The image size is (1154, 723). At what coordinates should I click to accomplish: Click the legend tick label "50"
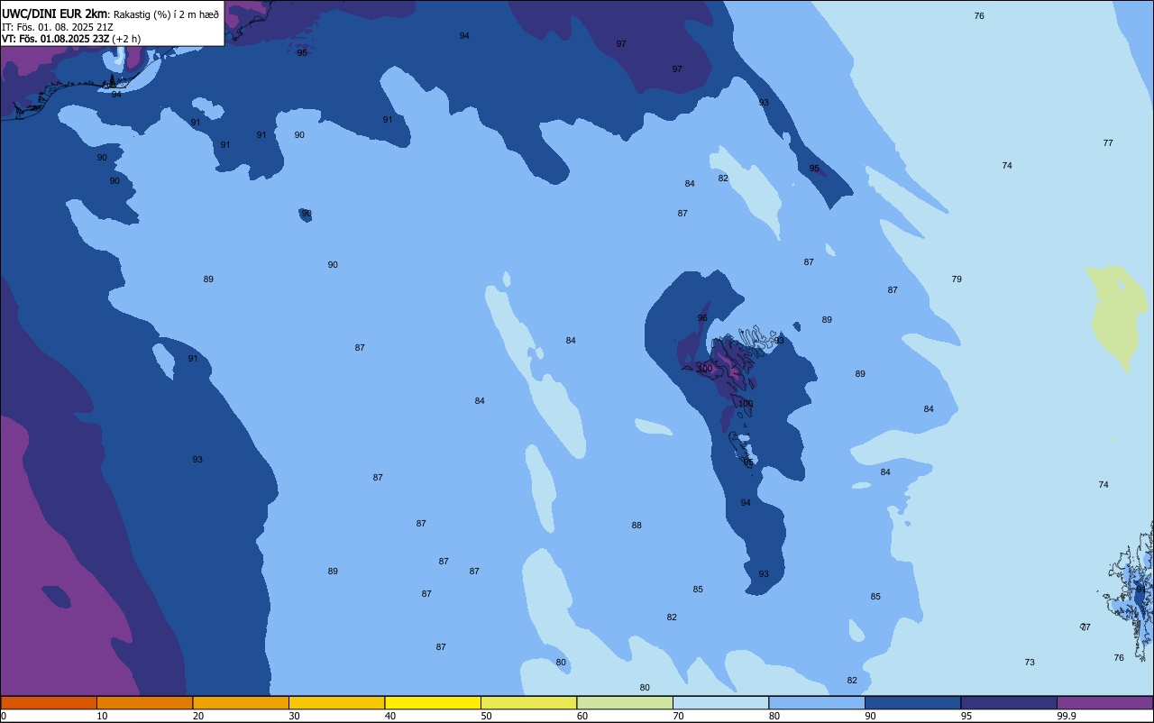(x=486, y=716)
